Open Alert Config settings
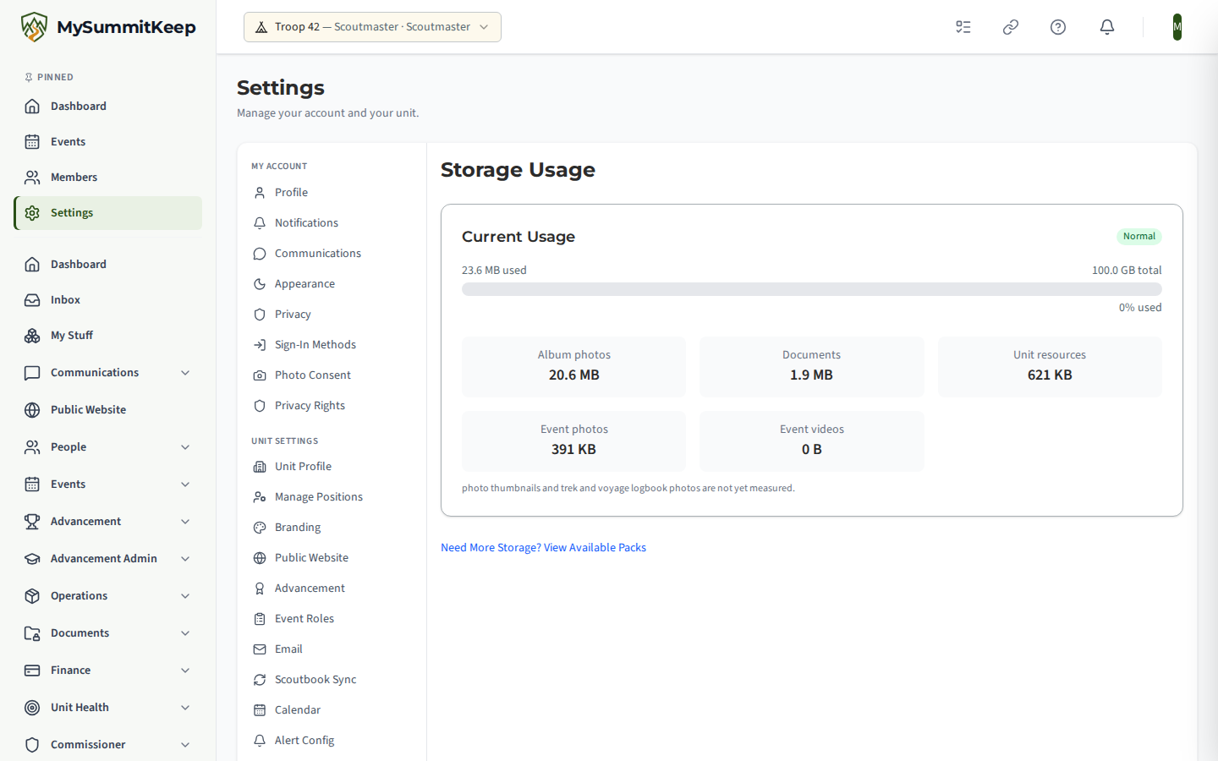The width and height of the screenshot is (1218, 761). coord(332,741)
